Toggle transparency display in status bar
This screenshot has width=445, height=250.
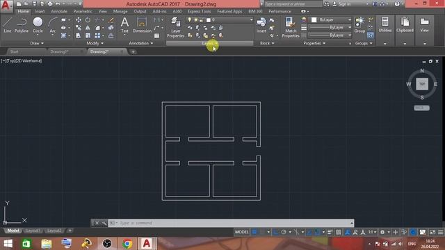pos(339,232)
